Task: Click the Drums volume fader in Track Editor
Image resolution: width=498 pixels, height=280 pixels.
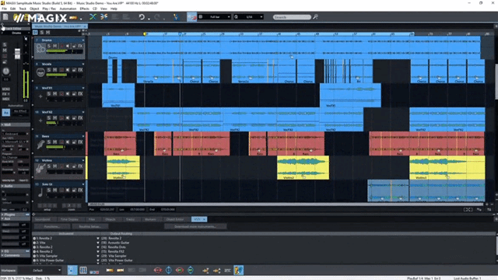Action: [17, 54]
